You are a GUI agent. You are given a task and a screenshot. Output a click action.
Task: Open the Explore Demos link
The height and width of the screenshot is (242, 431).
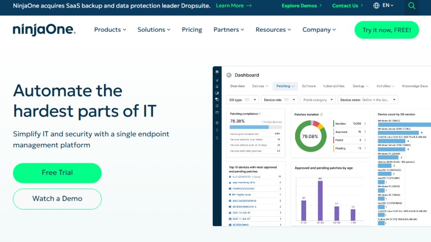(302, 5)
